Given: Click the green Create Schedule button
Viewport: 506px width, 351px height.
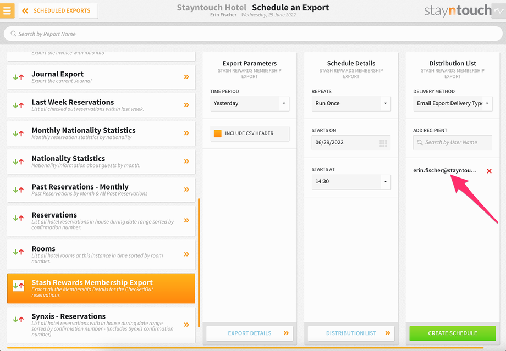Looking at the screenshot, I should (x=453, y=333).
